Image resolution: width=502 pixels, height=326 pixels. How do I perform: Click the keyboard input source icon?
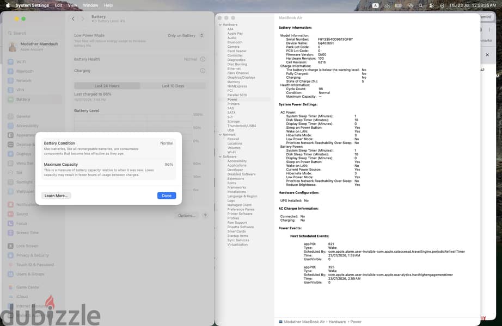[376, 5]
